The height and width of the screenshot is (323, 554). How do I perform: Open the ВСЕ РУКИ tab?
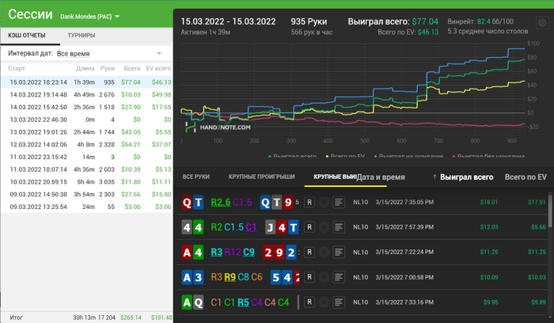click(196, 177)
